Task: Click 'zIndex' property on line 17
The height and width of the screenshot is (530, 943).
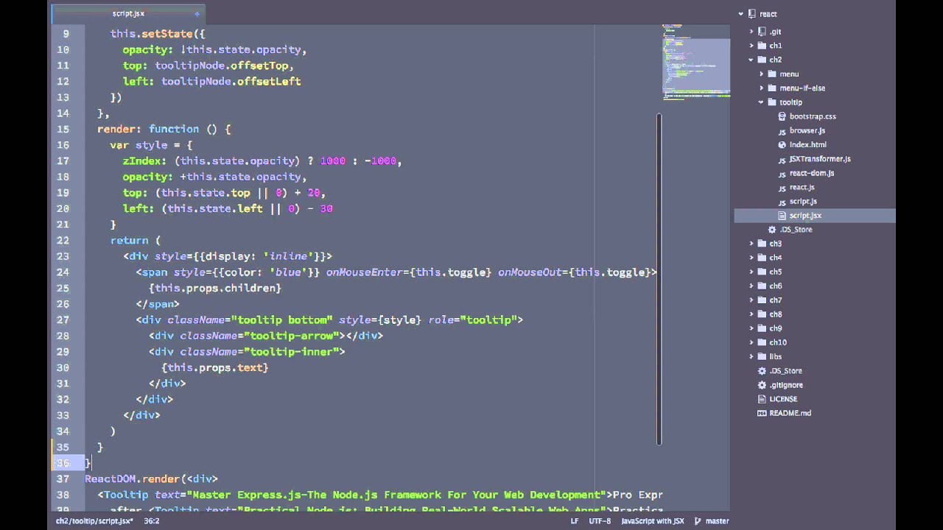Action: [142, 160]
